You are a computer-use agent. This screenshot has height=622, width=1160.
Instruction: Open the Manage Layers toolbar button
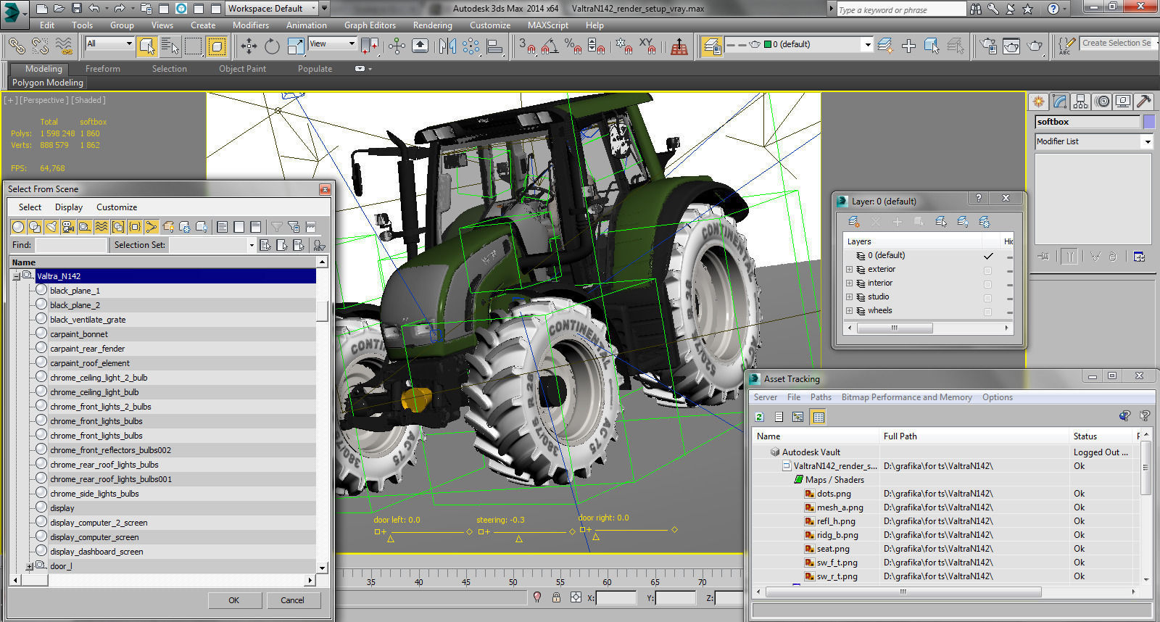711,46
